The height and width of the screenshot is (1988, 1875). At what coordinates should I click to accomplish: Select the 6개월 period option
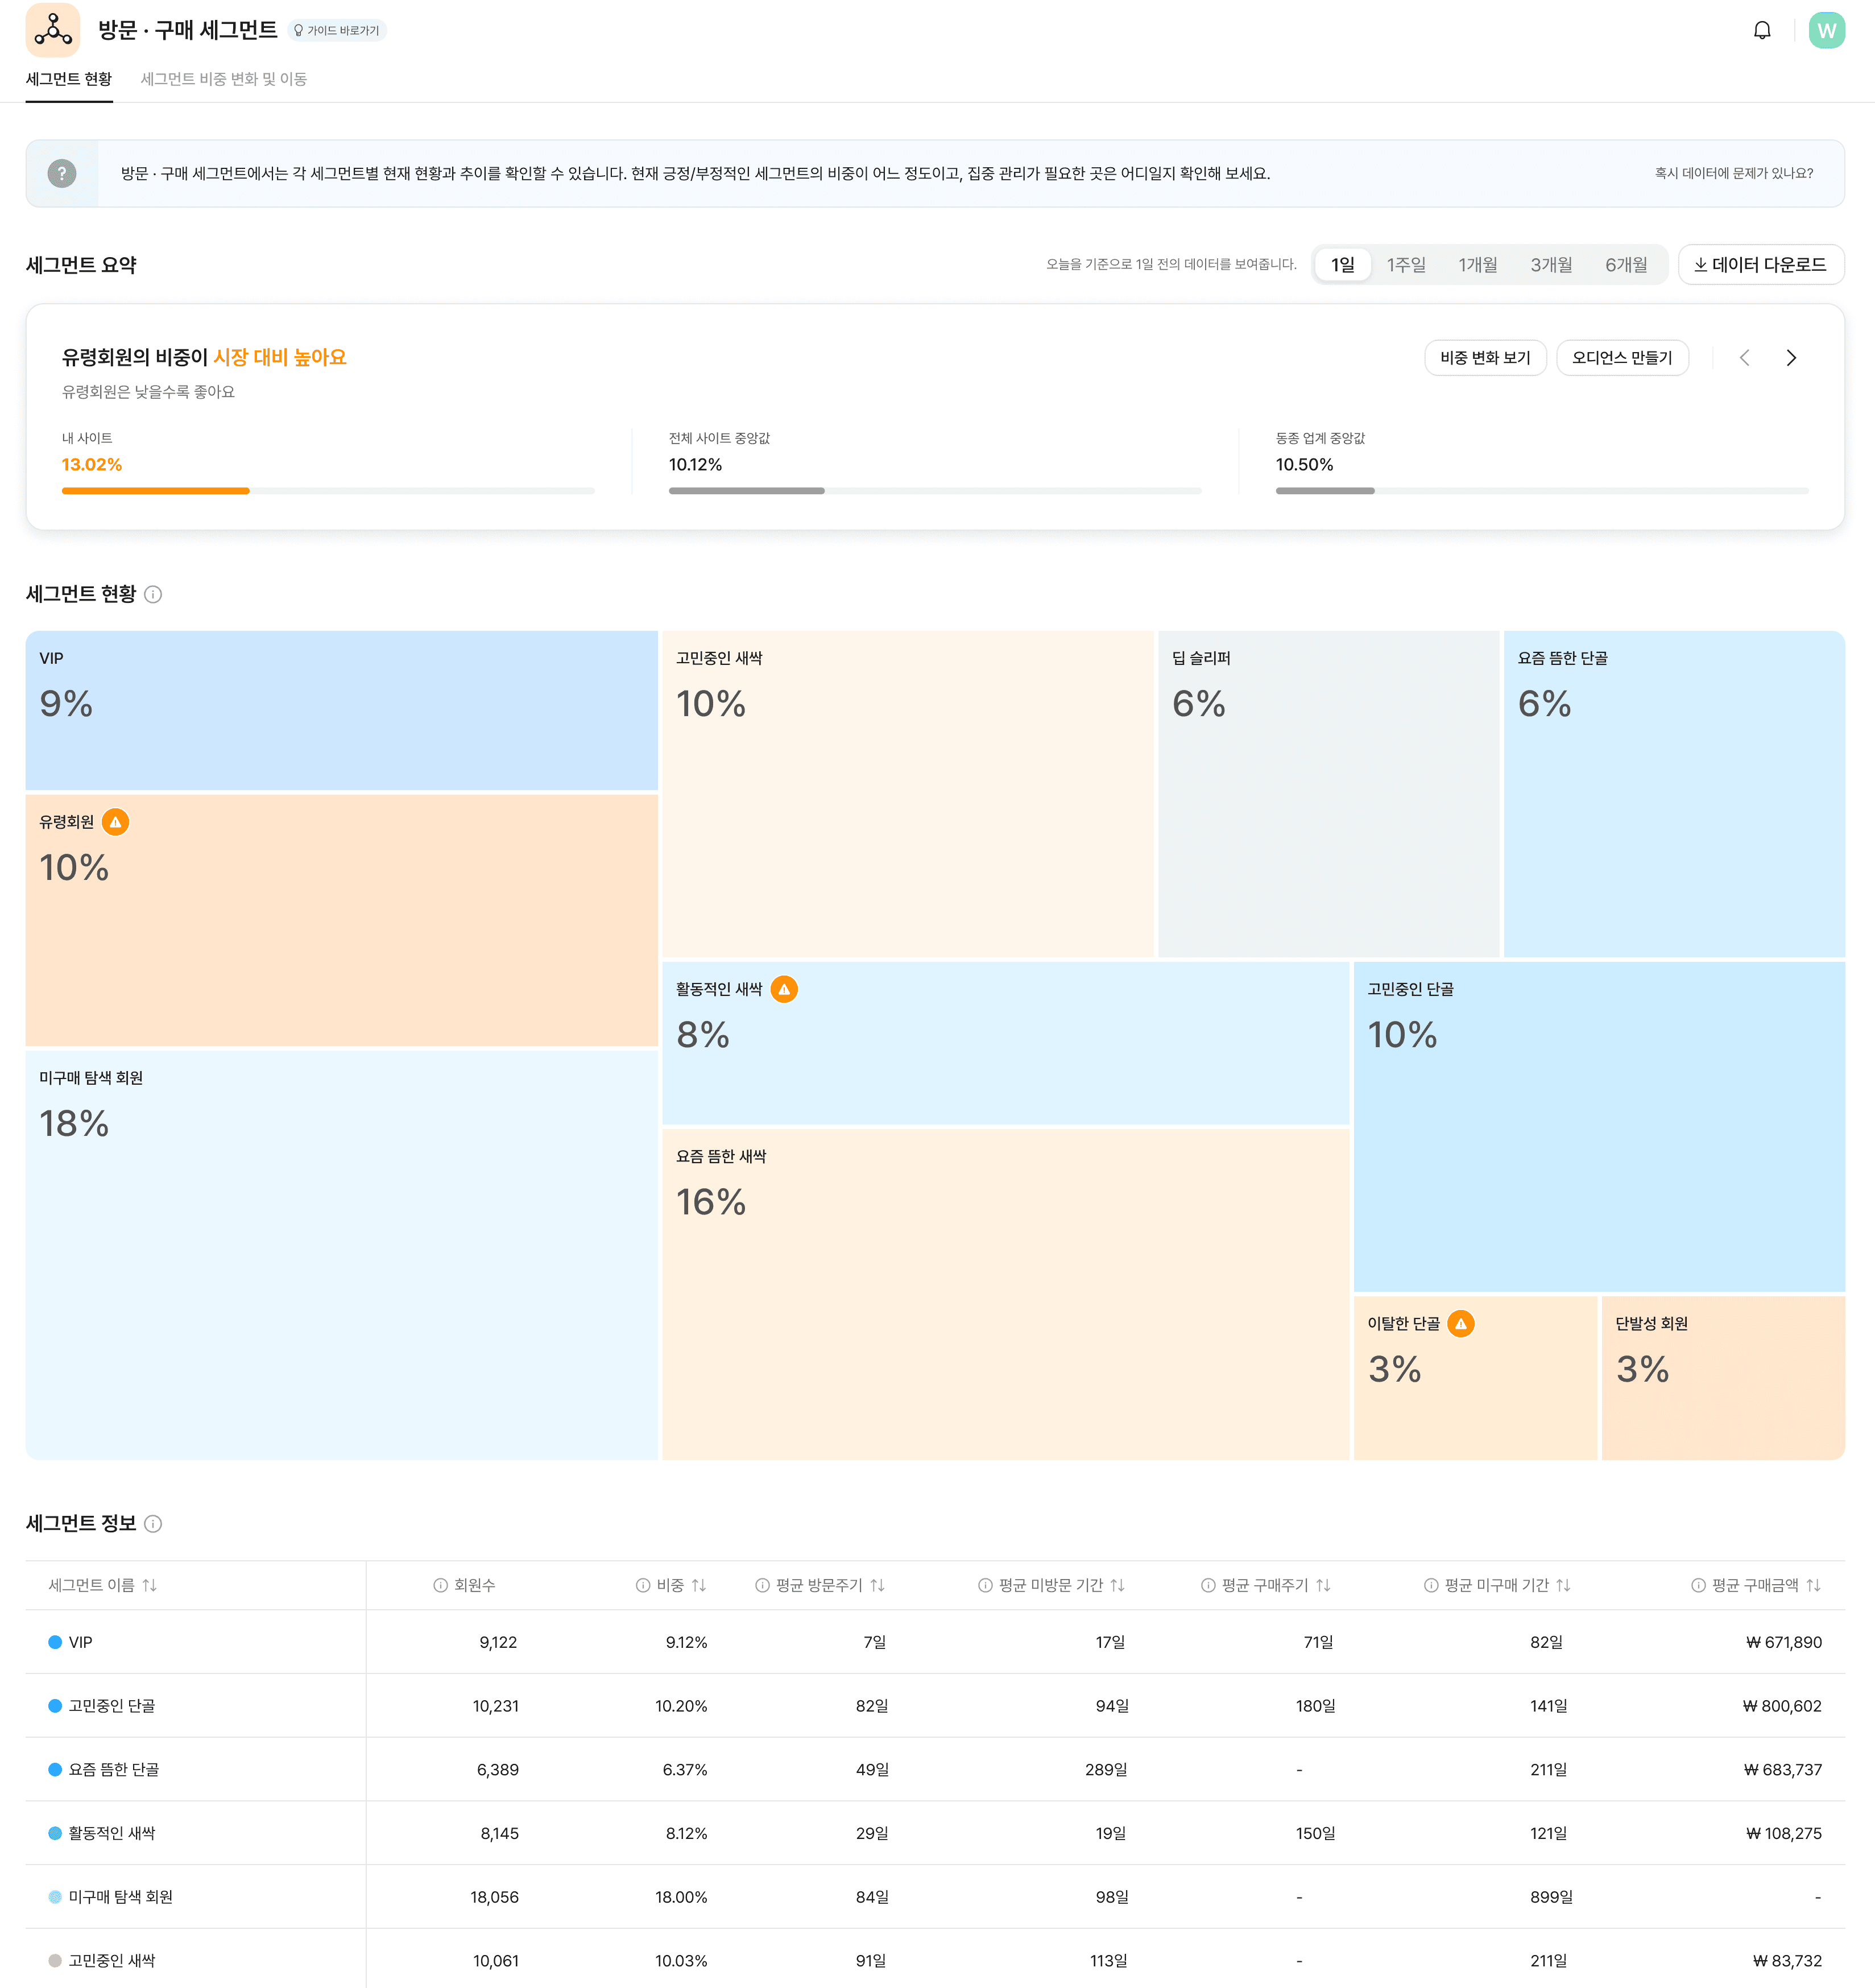pos(1626,264)
